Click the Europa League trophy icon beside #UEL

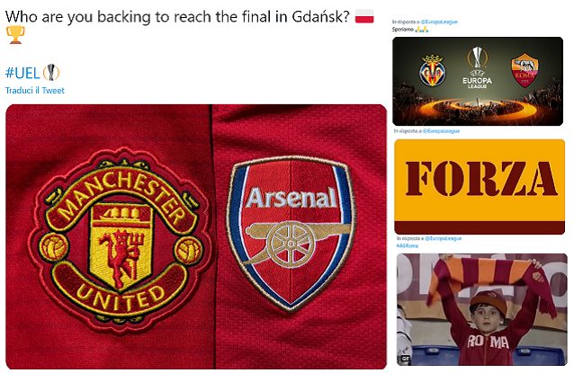(51, 73)
